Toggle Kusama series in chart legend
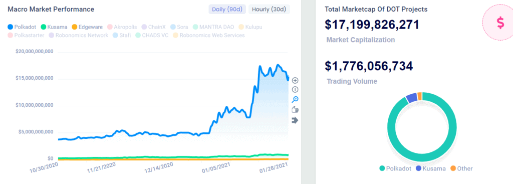Viewport: 513px width, 184px height. coord(54,27)
